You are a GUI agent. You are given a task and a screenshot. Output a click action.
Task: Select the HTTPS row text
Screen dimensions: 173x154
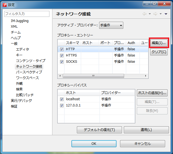point(71,55)
